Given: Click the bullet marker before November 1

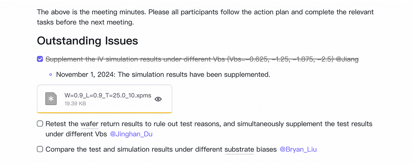Looking at the screenshot, I should coord(51,75).
